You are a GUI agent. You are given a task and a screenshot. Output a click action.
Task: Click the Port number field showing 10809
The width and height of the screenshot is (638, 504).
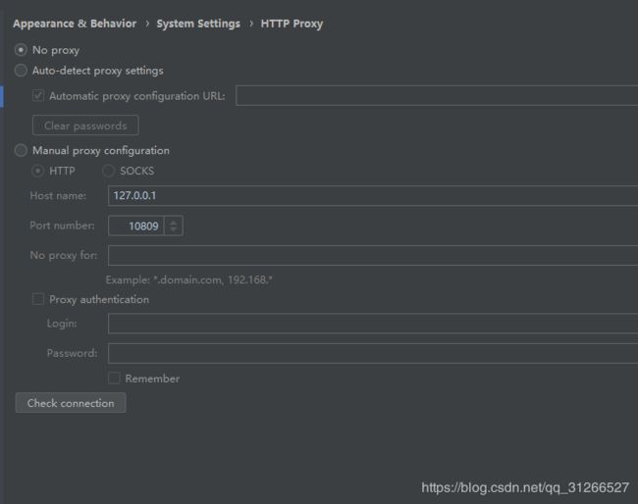pyautogui.click(x=135, y=226)
